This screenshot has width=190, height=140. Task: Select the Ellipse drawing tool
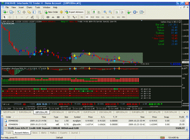point(48,17)
